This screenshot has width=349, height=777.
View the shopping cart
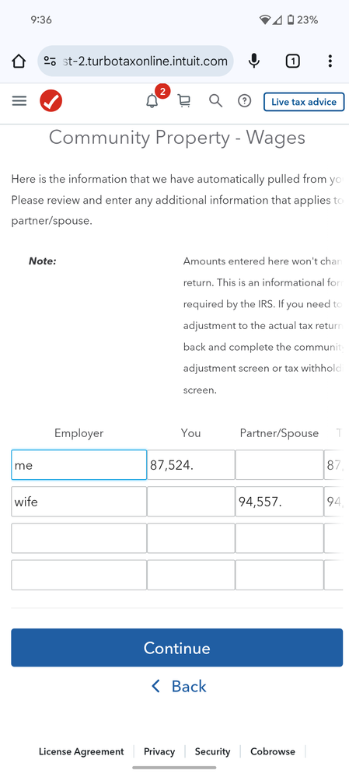pos(184,101)
